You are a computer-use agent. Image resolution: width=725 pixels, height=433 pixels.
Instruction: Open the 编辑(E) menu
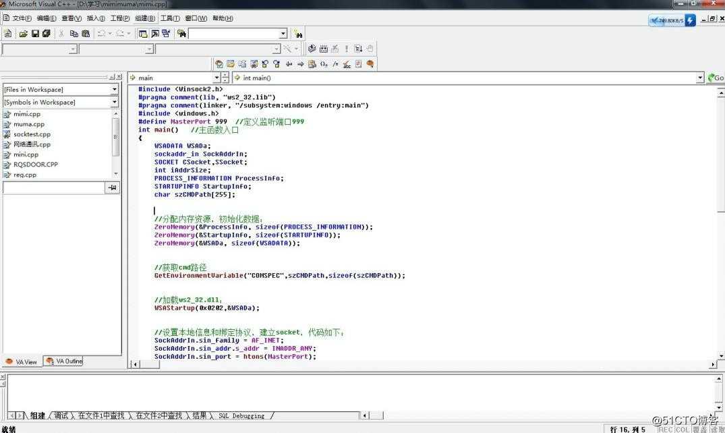[x=47, y=18]
